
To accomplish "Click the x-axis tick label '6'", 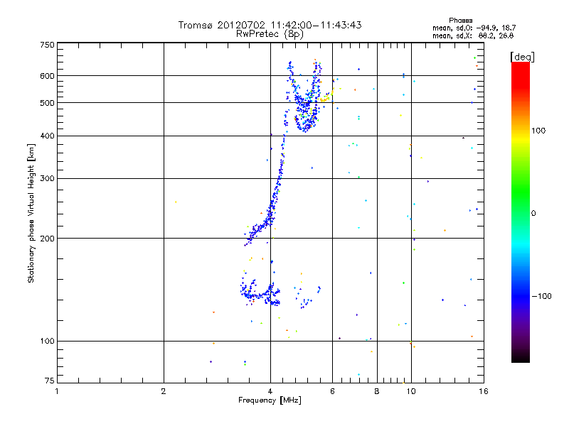I will 332,391.
